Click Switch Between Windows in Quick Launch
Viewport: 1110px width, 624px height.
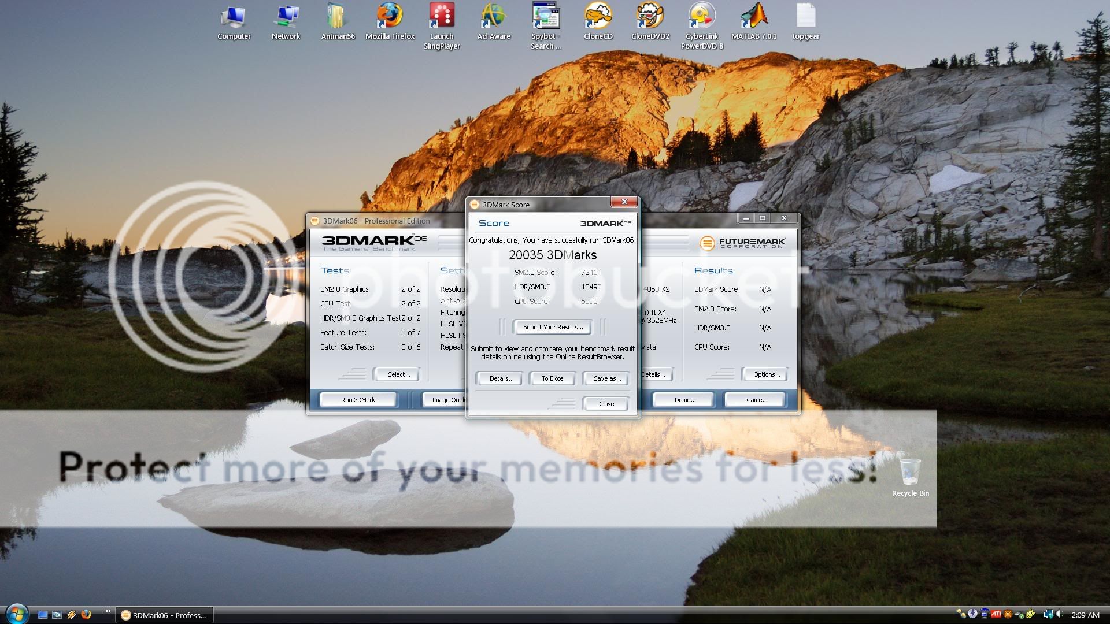pos(57,615)
